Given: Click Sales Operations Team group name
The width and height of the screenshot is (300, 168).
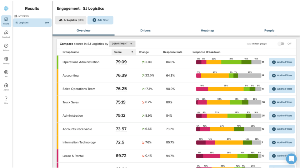Looking at the screenshot, I should pos(79,89).
